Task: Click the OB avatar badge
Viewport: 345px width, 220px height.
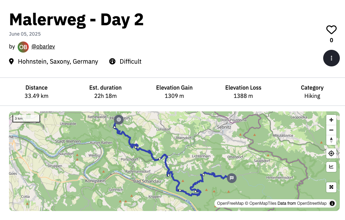Action: click(x=23, y=47)
